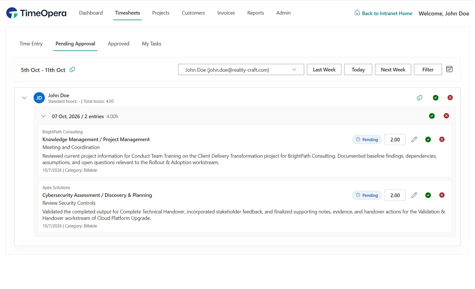Reject all 07 Oct, 2026 entries
The height and width of the screenshot is (289, 475).
(x=446, y=116)
